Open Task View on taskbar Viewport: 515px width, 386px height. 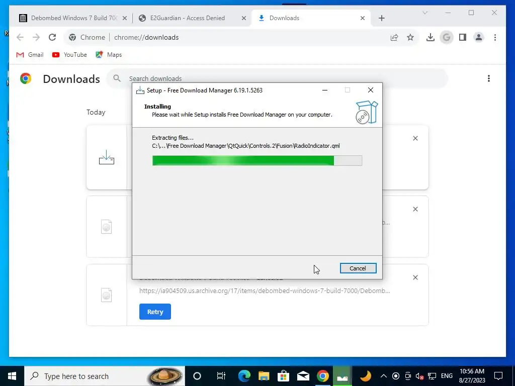point(221,376)
